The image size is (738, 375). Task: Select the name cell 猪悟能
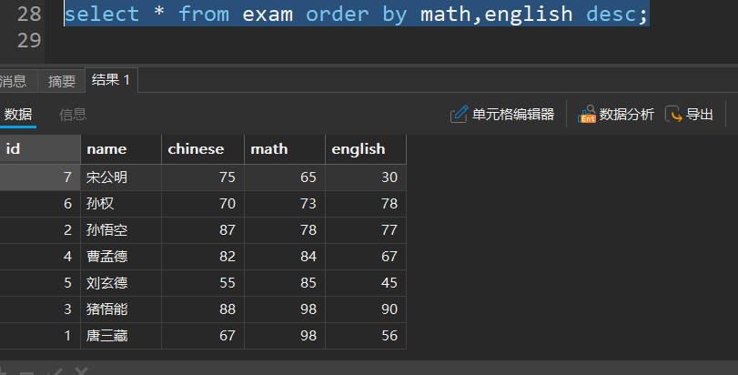(121, 309)
